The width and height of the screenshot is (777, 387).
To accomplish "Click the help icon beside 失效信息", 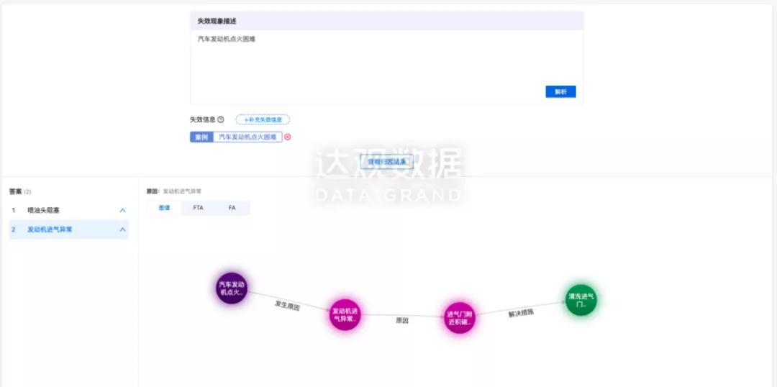I will 221,120.
